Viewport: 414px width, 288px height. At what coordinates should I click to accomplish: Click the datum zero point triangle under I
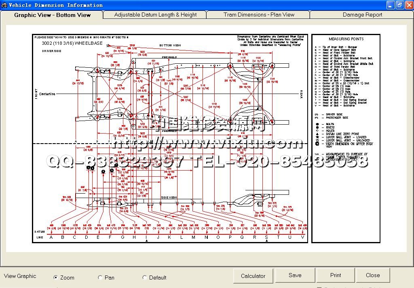click(x=146, y=241)
